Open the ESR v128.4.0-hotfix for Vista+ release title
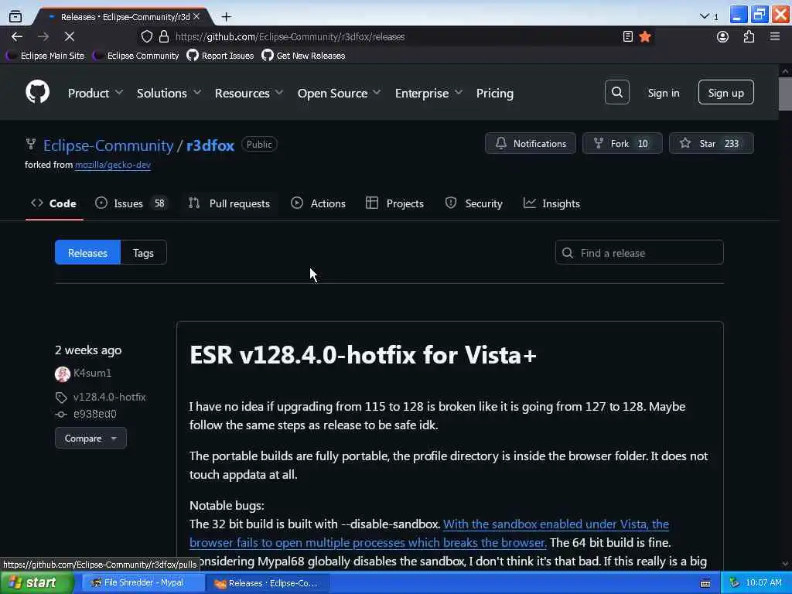 point(363,354)
